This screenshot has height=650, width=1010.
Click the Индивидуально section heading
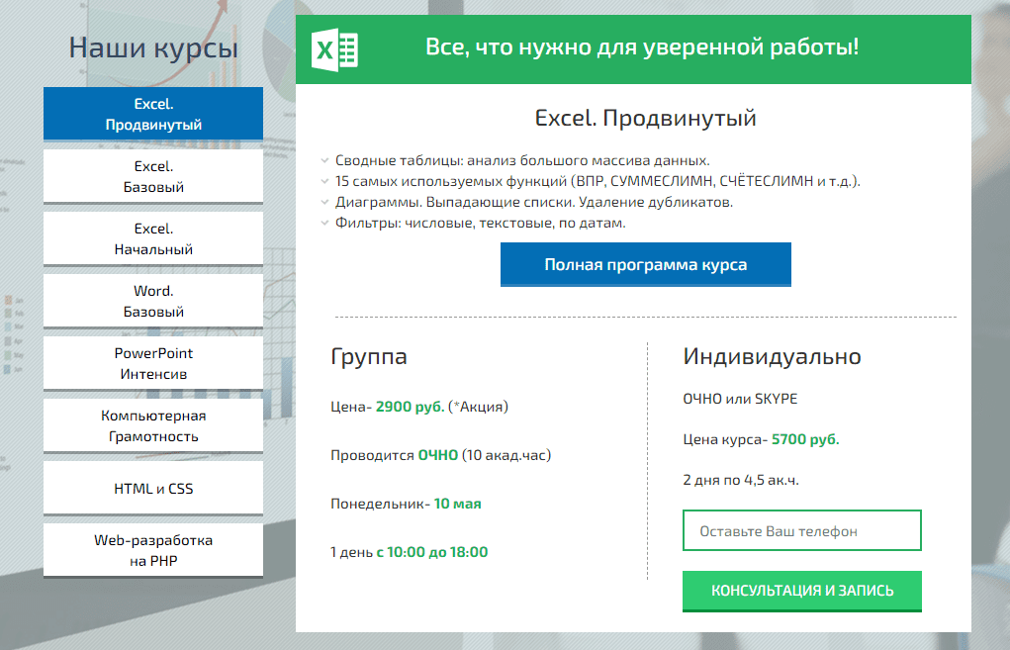click(772, 356)
